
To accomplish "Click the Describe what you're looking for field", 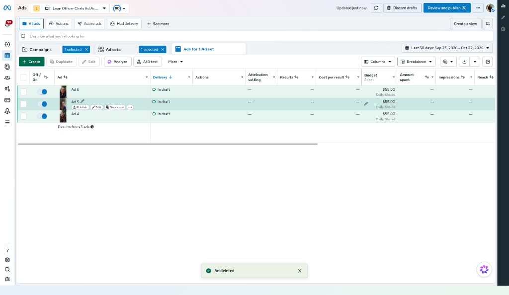I will (256, 36).
